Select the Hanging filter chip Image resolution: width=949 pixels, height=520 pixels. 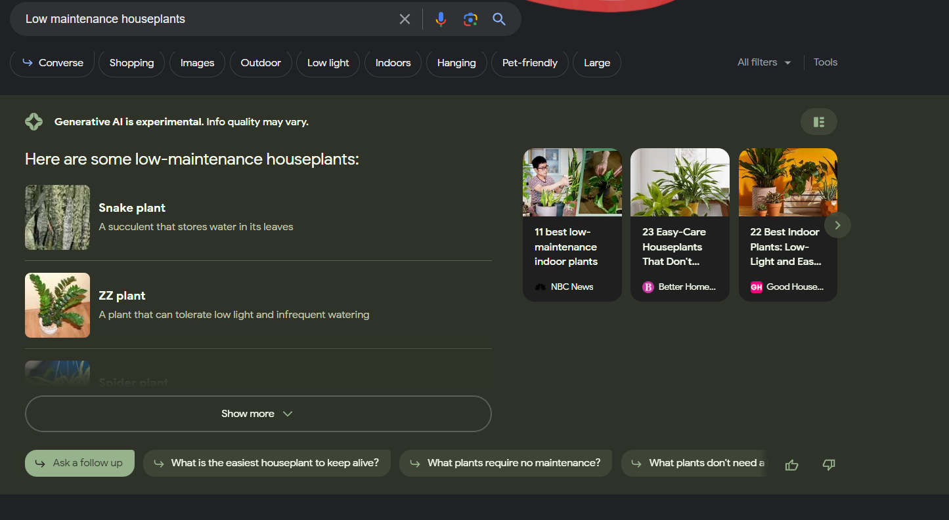pyautogui.click(x=456, y=63)
